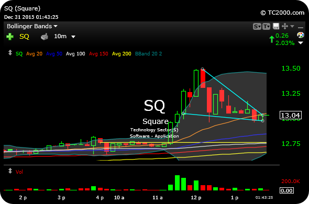Click the yellow SQ ticker symbol
309x204 pixels.
(x=24, y=37)
